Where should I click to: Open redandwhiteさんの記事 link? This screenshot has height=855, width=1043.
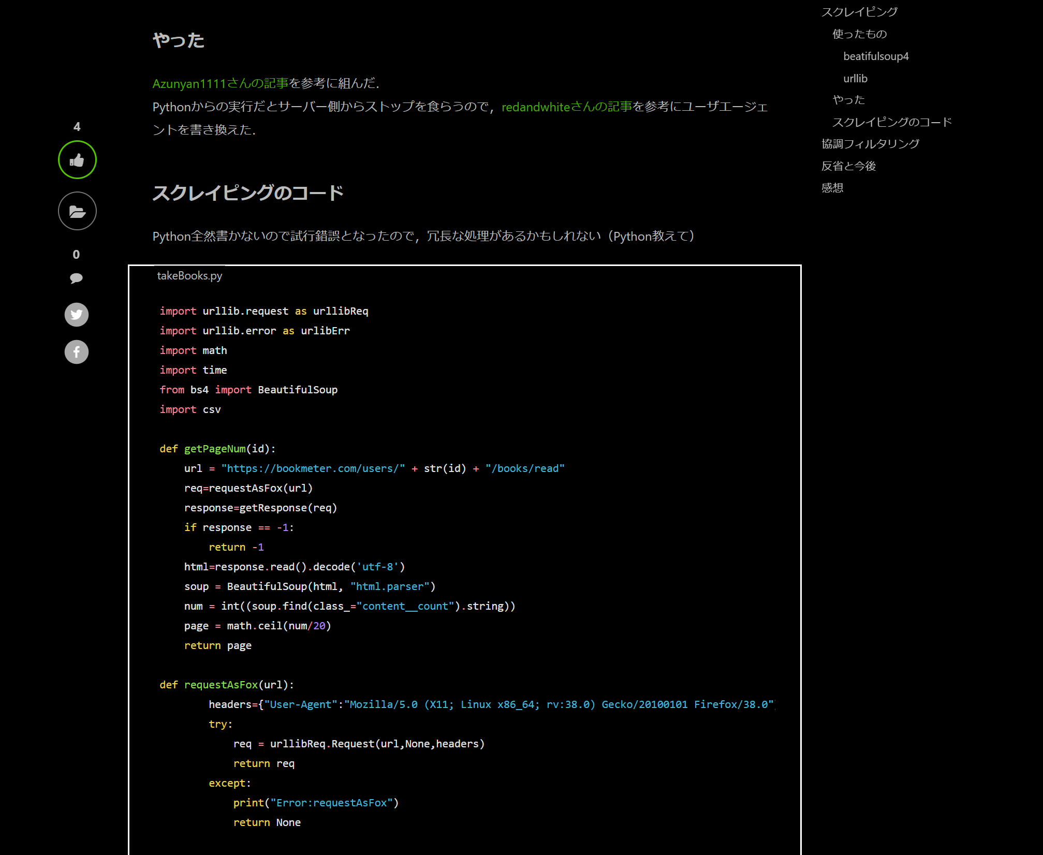click(566, 107)
